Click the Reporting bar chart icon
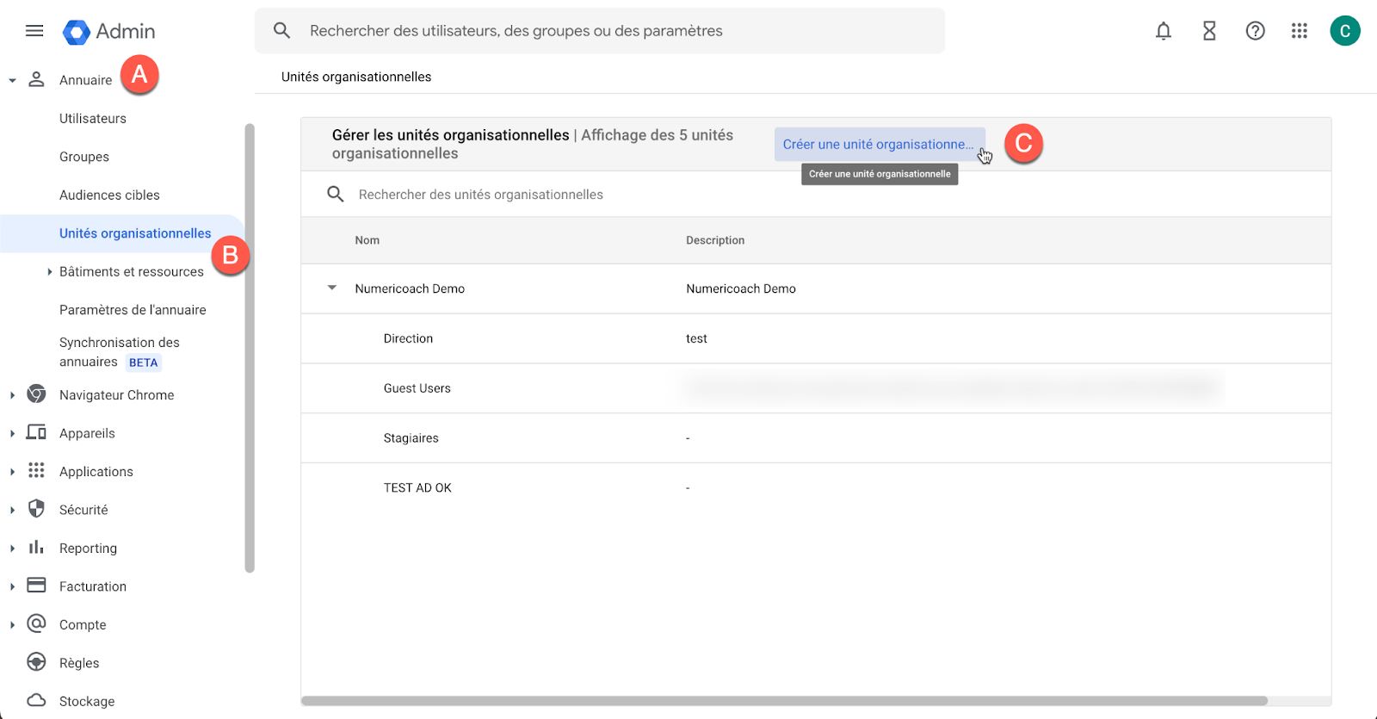Screen dimensions: 1377x719 [36, 547]
